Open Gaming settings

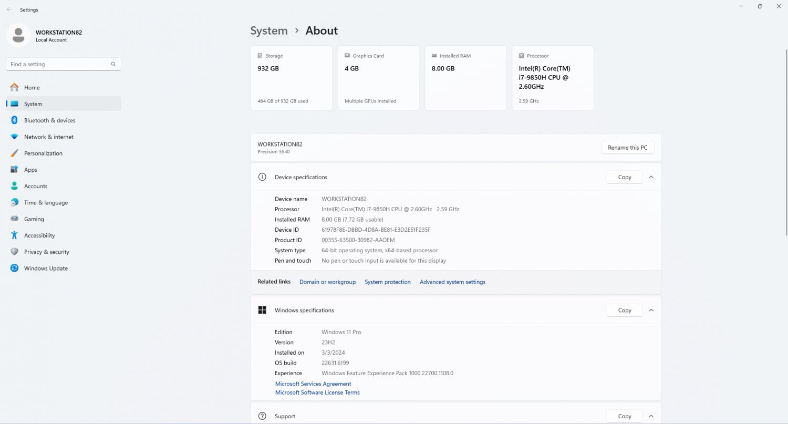point(64,219)
